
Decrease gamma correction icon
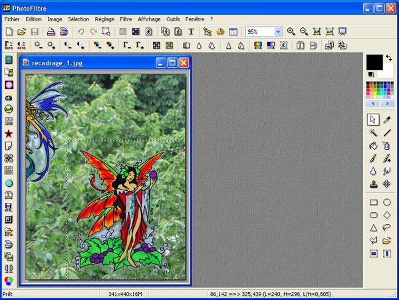coord(127,45)
